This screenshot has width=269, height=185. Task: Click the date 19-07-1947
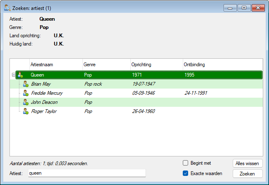pyautogui.click(x=144, y=84)
